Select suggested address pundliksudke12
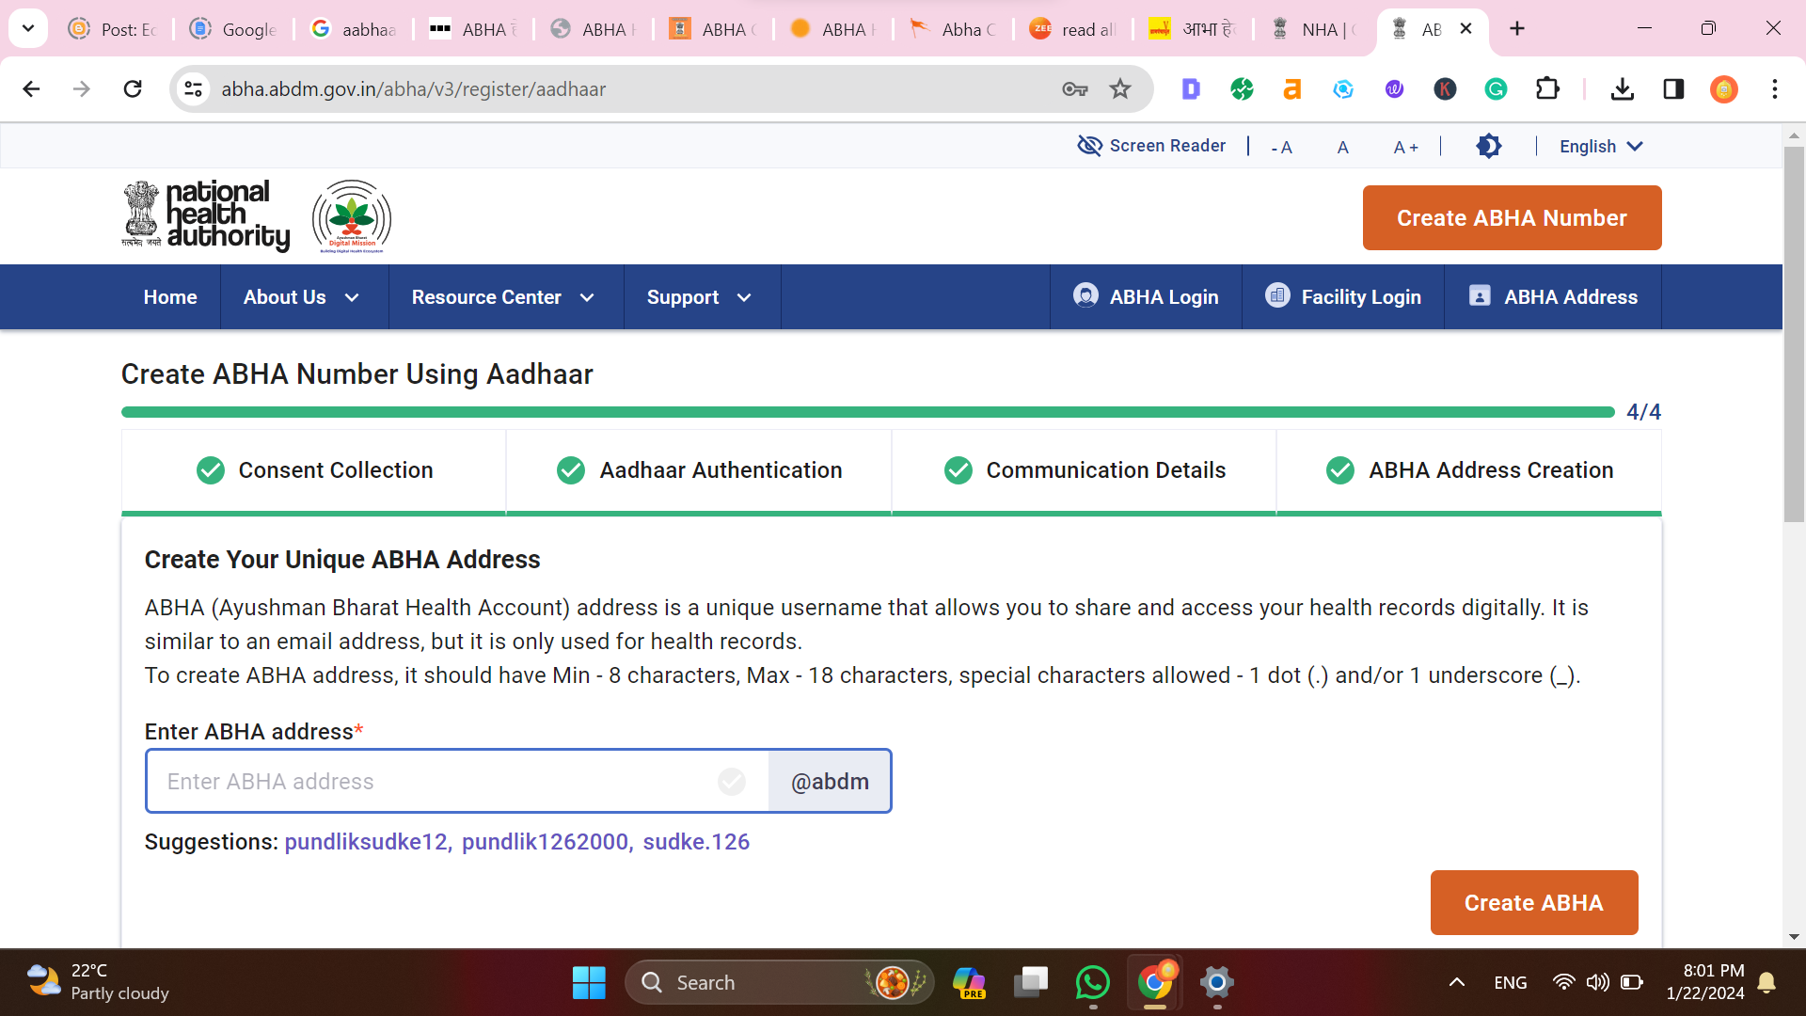 (x=363, y=842)
